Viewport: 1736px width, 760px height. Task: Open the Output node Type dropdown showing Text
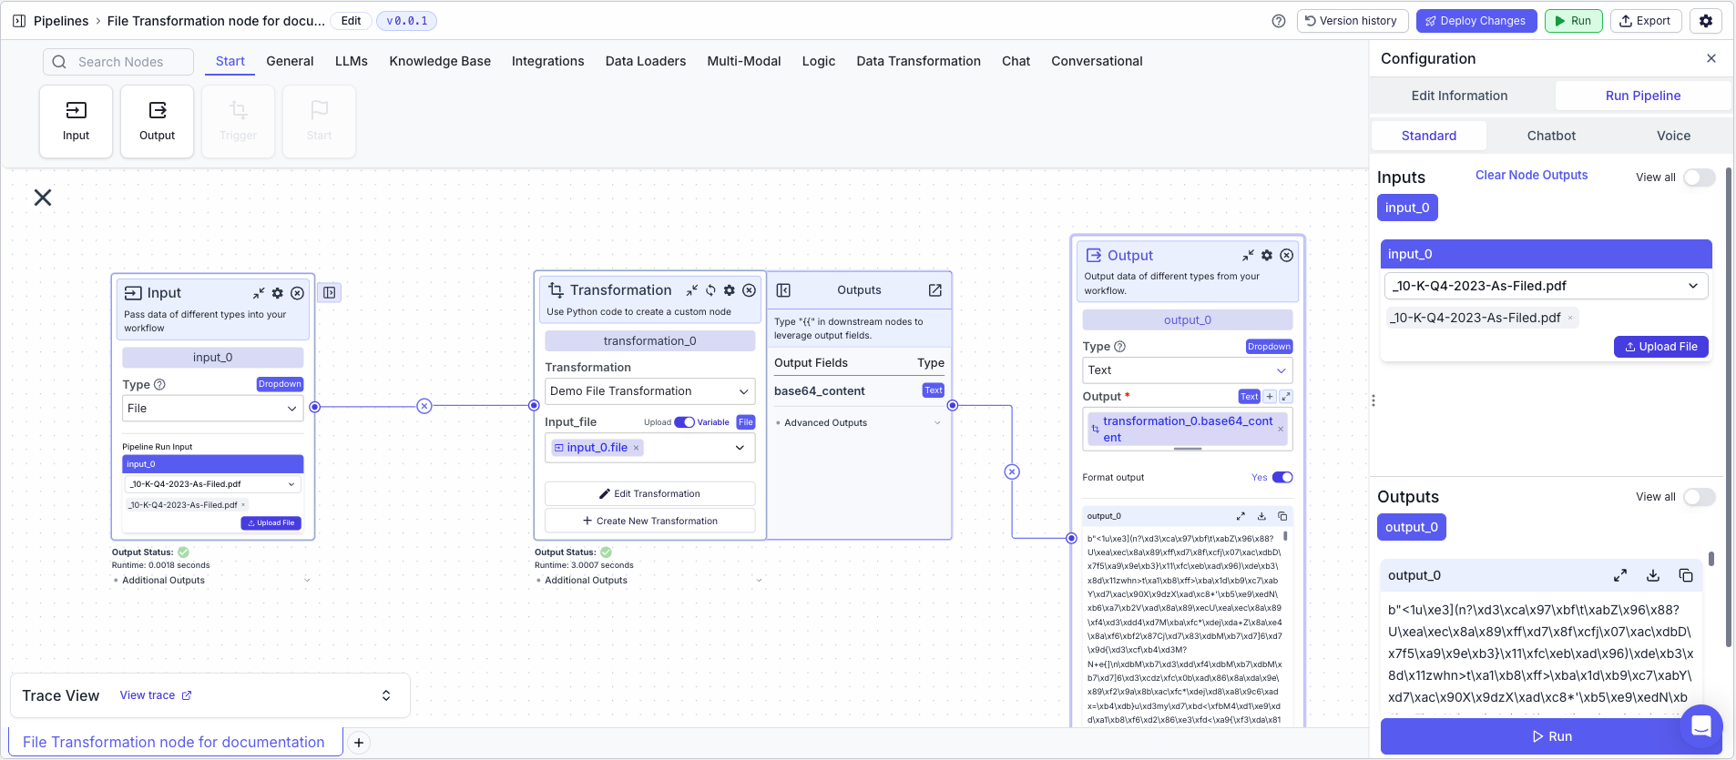pos(1187,370)
